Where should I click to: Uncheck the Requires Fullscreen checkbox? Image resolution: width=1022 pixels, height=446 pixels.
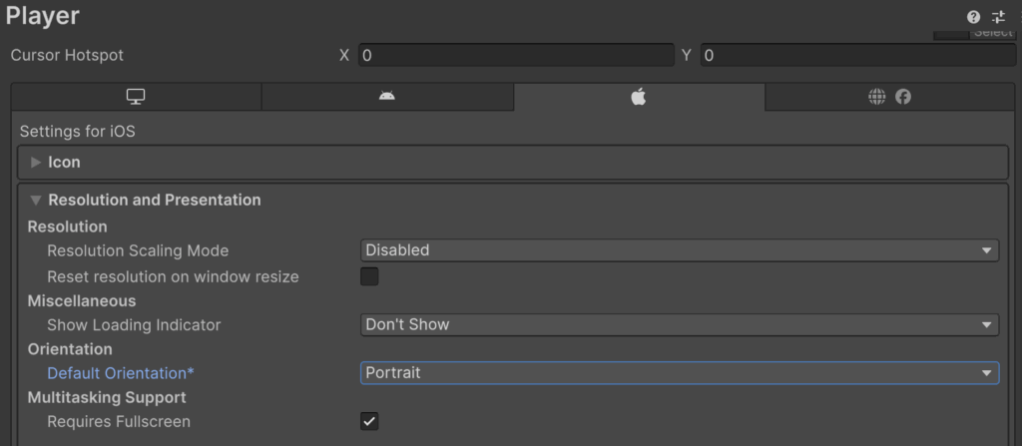[369, 421]
